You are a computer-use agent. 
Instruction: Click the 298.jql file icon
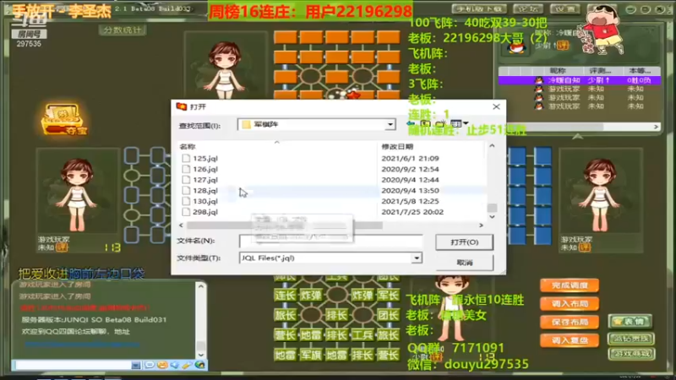pos(186,212)
